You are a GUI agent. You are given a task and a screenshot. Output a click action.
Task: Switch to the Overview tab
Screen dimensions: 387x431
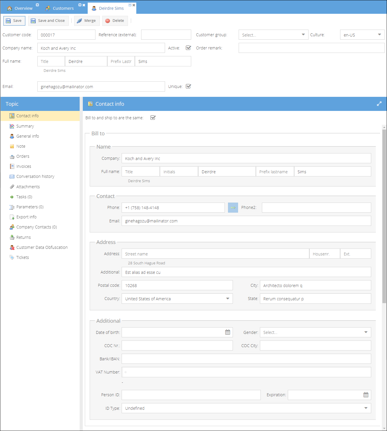20,8
